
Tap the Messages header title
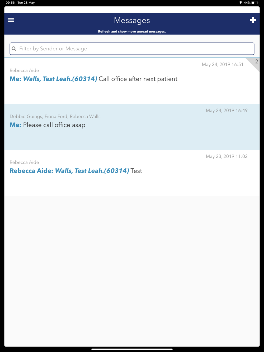tap(132, 20)
